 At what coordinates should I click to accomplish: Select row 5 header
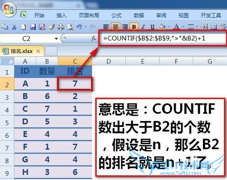7,122
